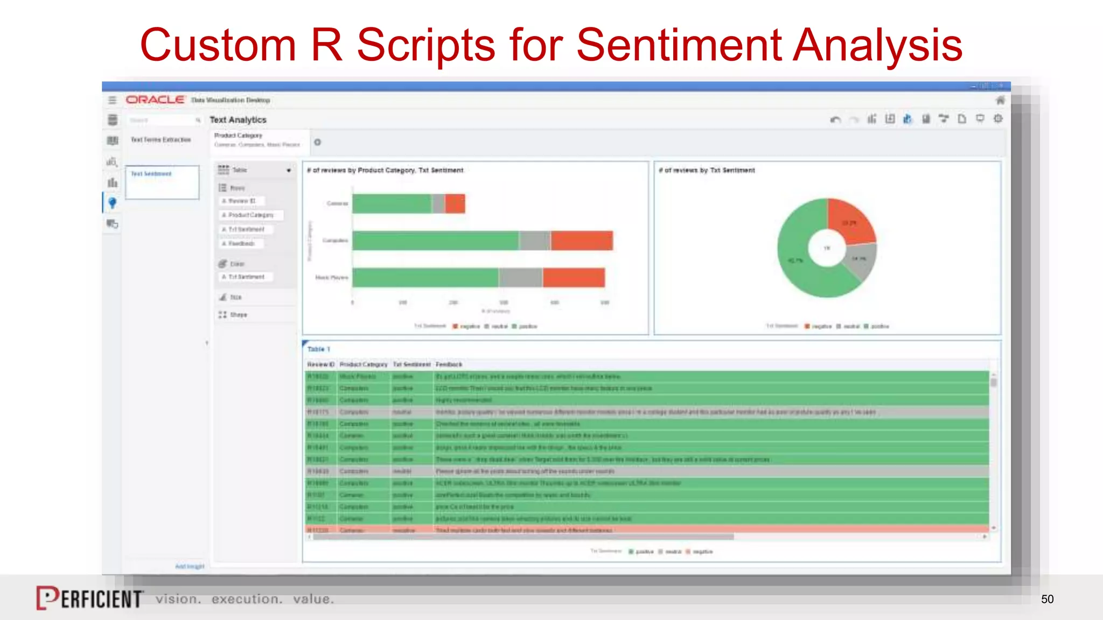Click the Add Insight link
Viewport: 1103px width, 620px height.
[x=190, y=567]
